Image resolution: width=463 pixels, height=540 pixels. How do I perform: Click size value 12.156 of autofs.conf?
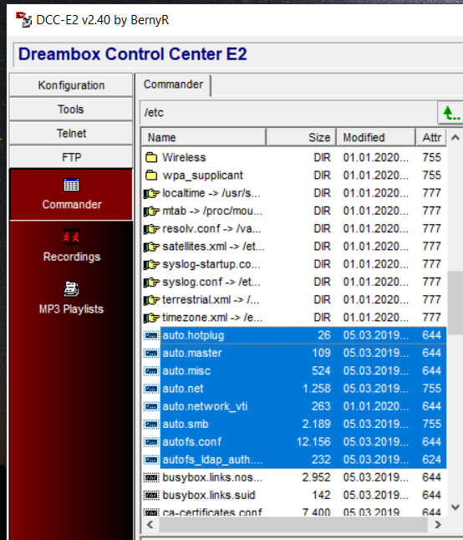pos(313,442)
